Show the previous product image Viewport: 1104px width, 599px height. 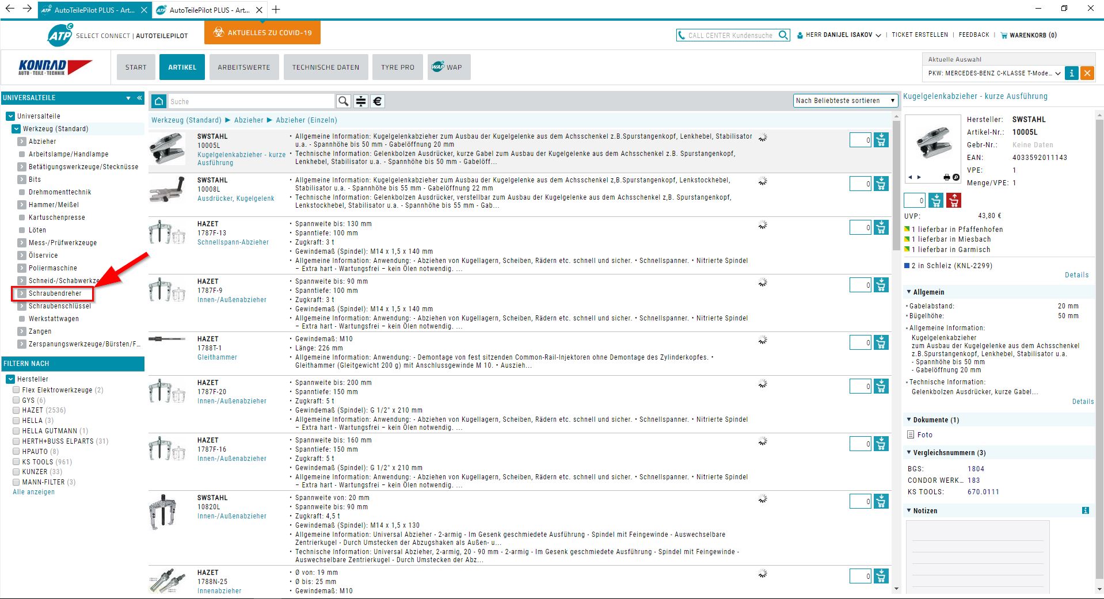pyautogui.click(x=910, y=177)
